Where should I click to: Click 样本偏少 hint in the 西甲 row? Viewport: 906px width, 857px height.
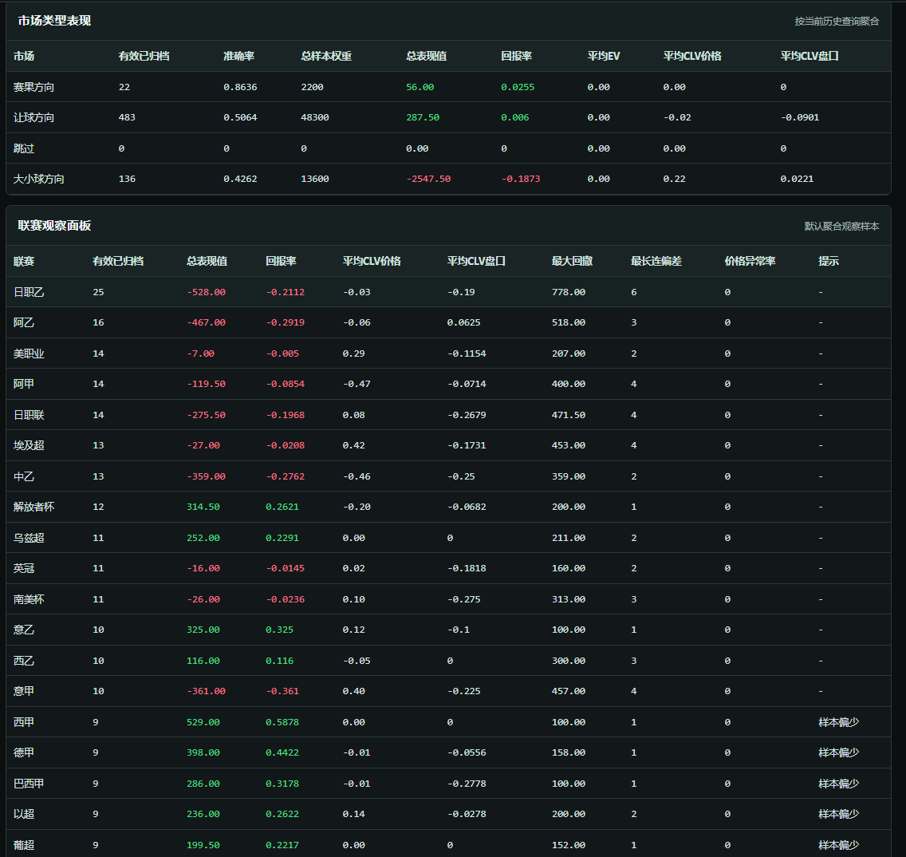[x=838, y=722]
